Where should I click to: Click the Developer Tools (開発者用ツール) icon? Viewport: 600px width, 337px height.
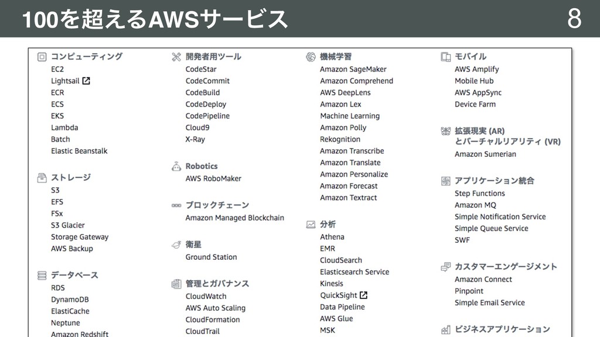click(x=176, y=57)
